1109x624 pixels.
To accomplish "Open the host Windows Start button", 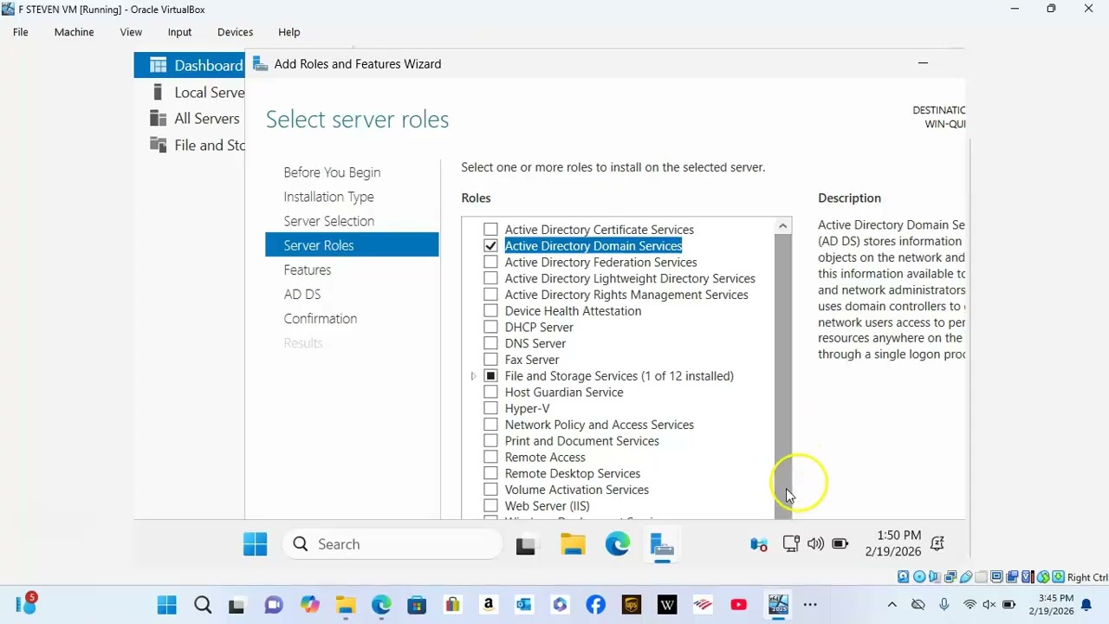I will point(166,605).
